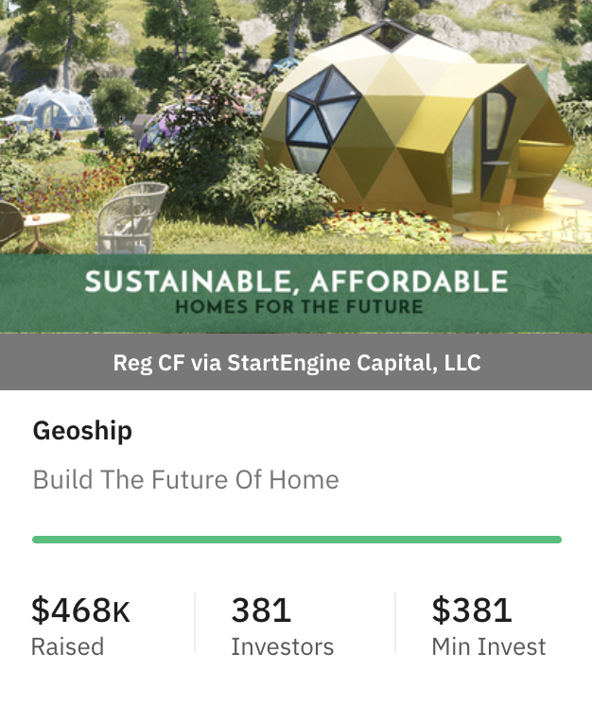Click the 'Homes for the Future' subtitle text

[299, 306]
